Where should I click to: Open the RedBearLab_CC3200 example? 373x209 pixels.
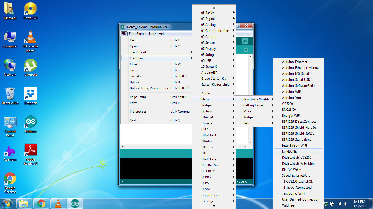pos(298,158)
